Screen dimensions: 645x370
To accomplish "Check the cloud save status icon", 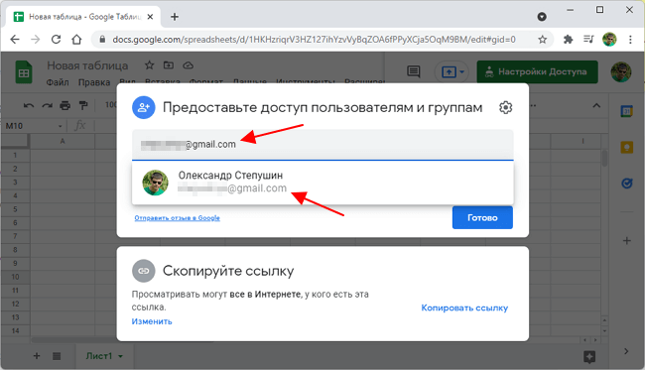I will click(x=188, y=64).
